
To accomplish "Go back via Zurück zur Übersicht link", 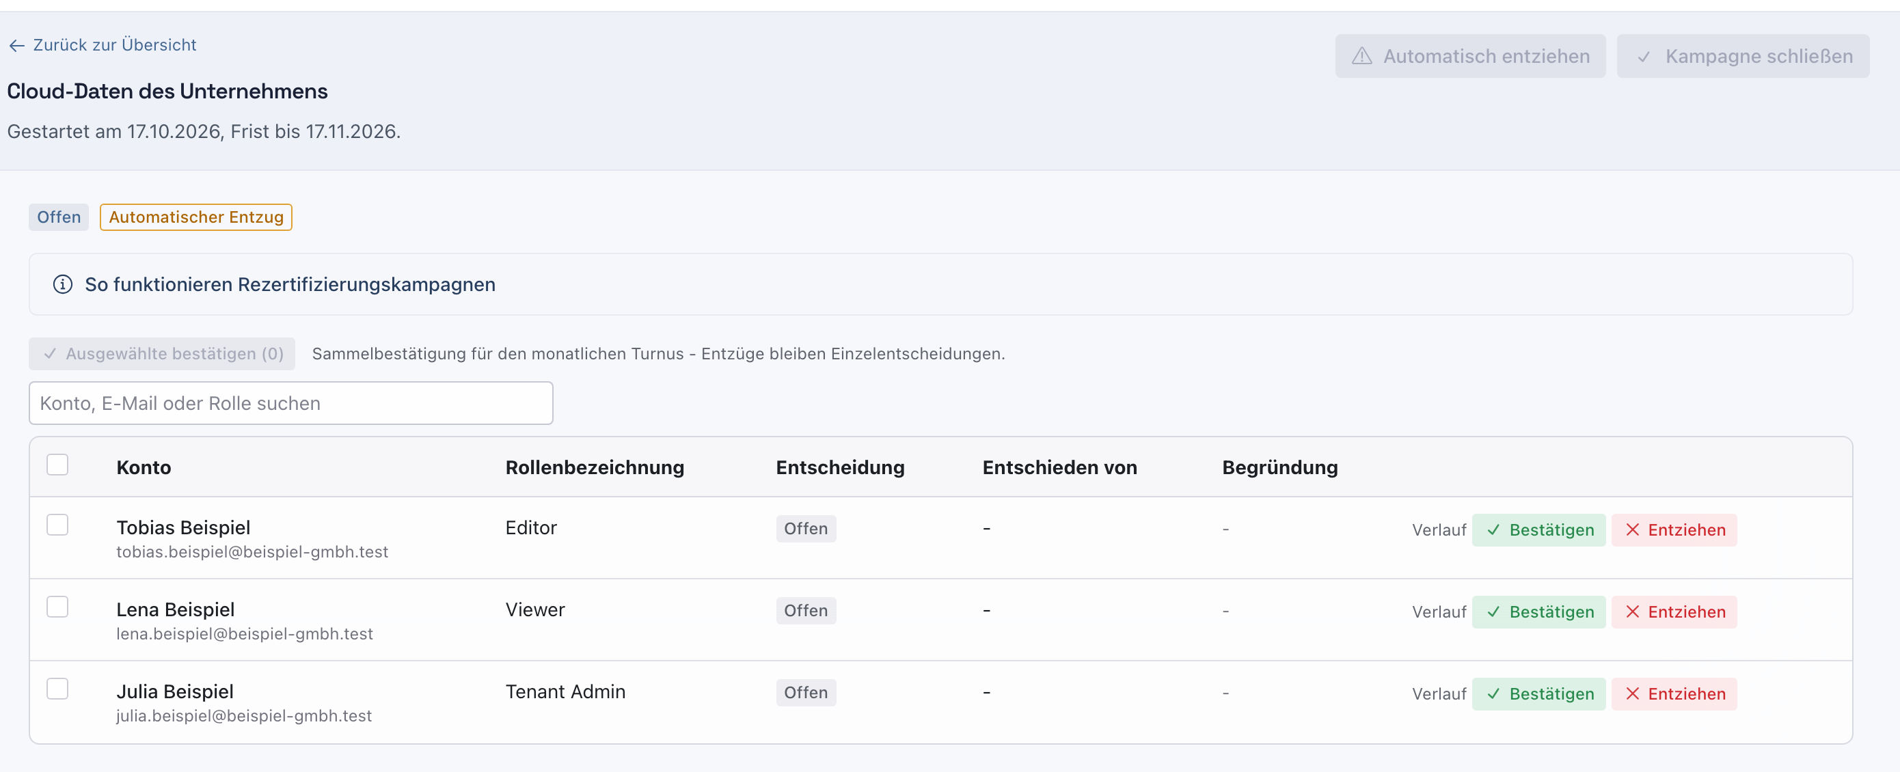I will click(103, 45).
